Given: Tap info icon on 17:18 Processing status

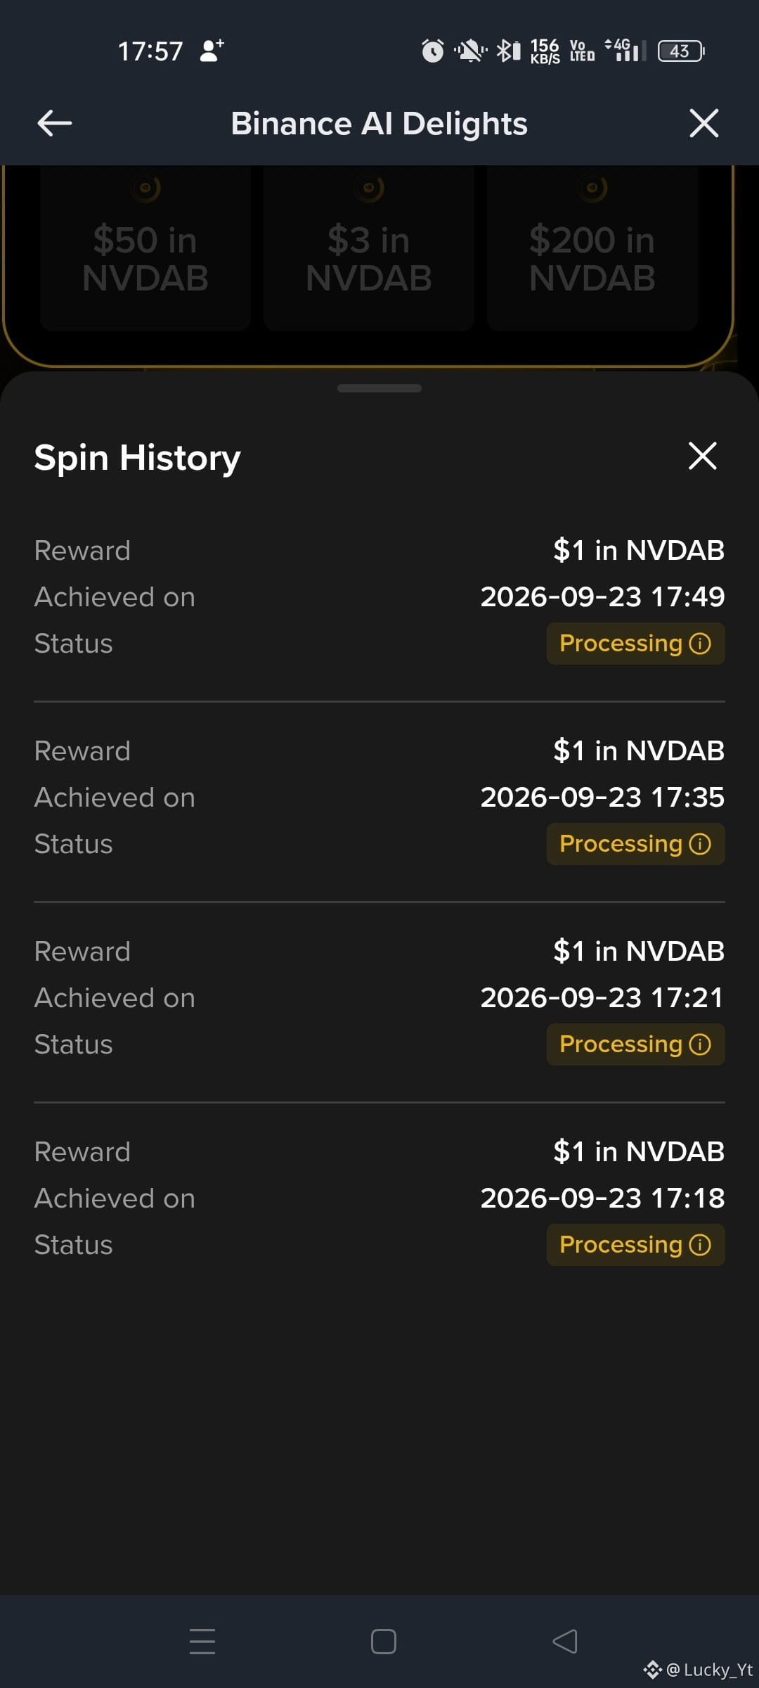Looking at the screenshot, I should (700, 1245).
